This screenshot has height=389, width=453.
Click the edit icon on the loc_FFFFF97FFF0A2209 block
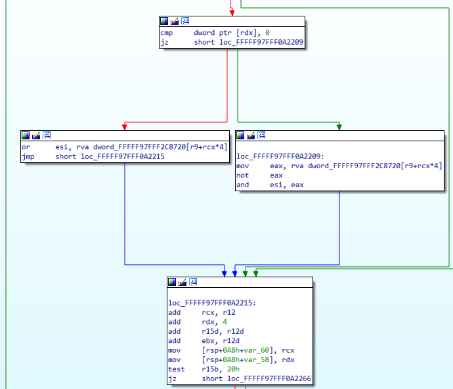tap(251, 135)
